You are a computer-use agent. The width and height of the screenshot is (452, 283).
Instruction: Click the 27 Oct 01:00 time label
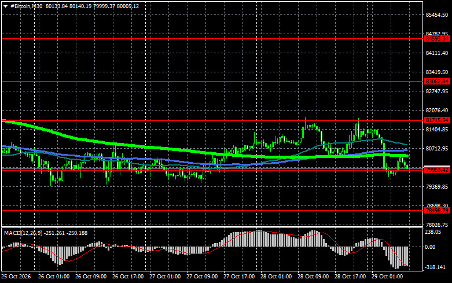point(165,277)
